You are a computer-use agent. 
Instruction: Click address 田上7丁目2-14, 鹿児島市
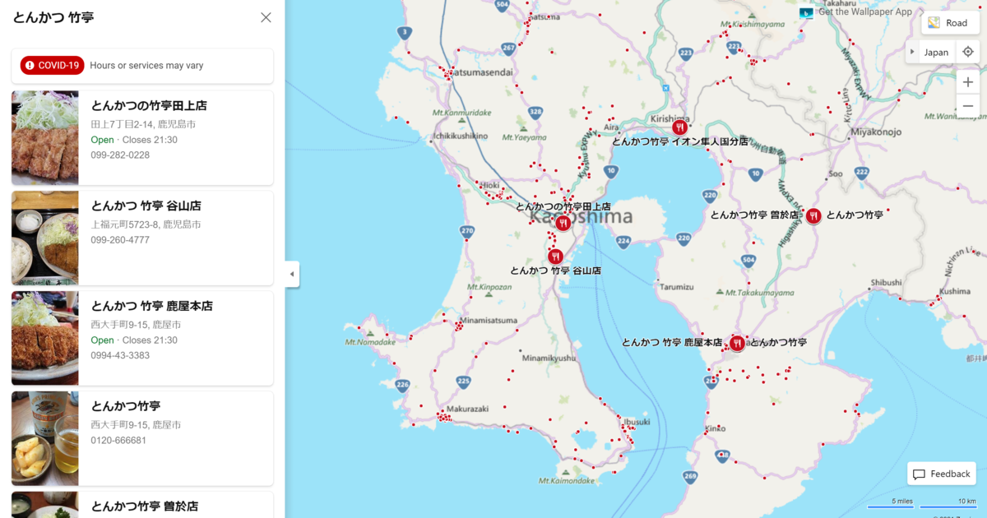(143, 124)
